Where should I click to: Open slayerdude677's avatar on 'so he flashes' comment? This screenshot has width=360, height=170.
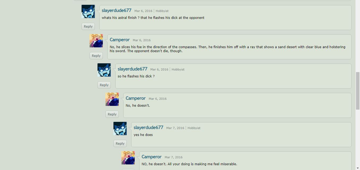[104, 70]
